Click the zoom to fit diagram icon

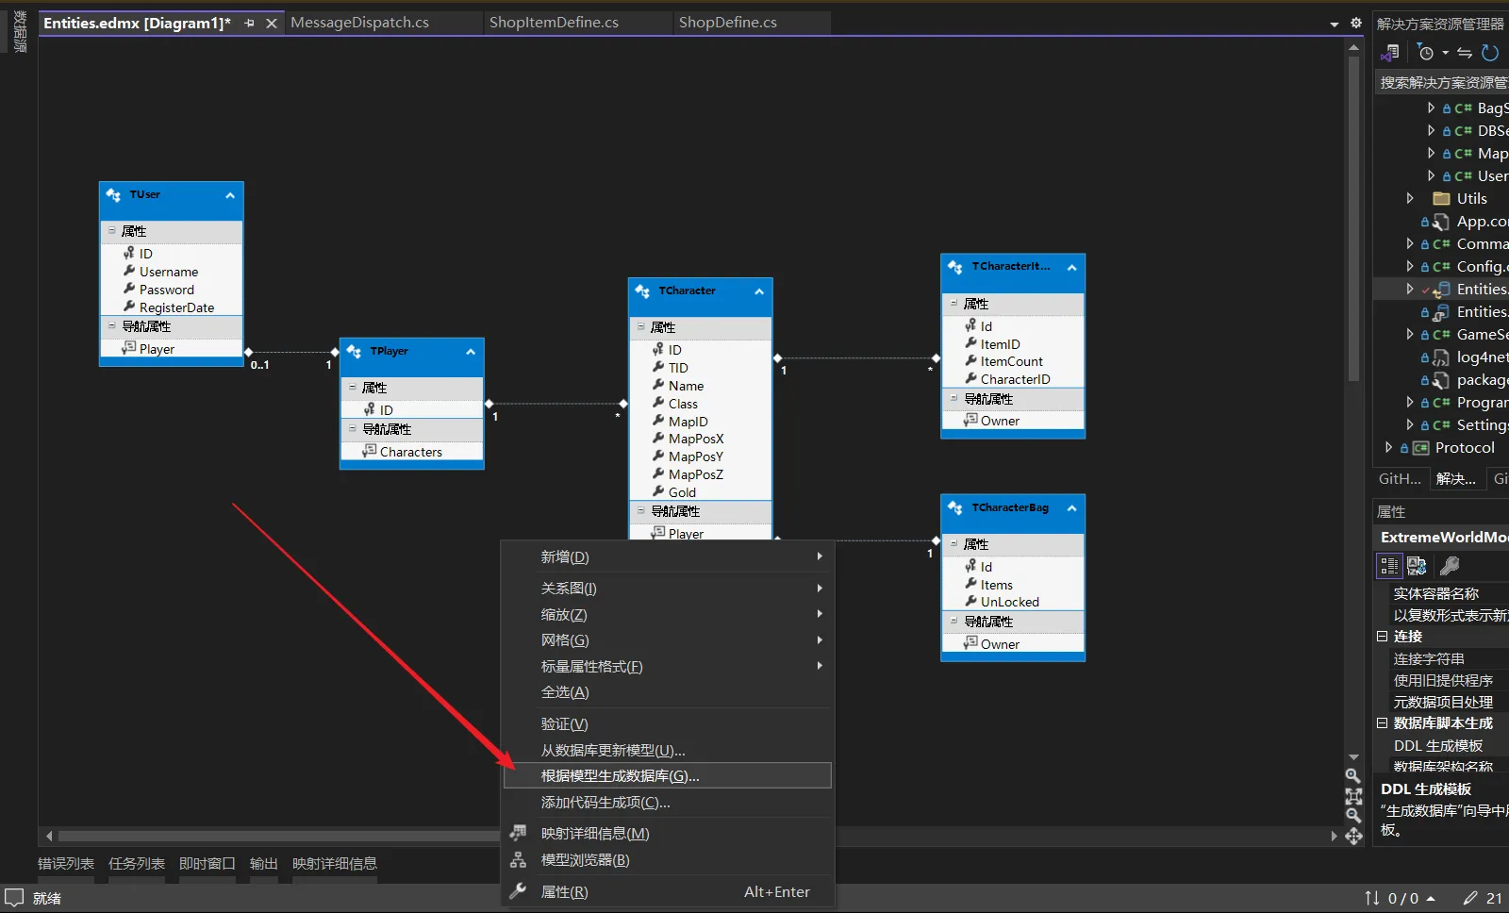click(1353, 796)
